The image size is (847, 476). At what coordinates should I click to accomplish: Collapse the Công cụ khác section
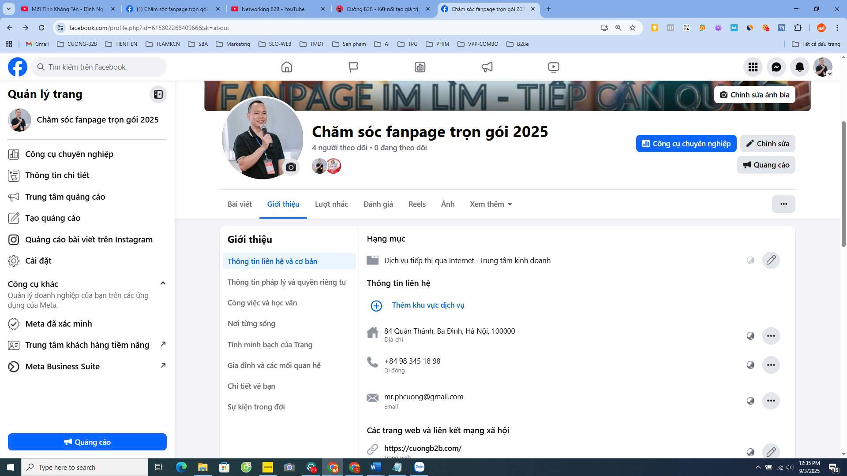162,283
